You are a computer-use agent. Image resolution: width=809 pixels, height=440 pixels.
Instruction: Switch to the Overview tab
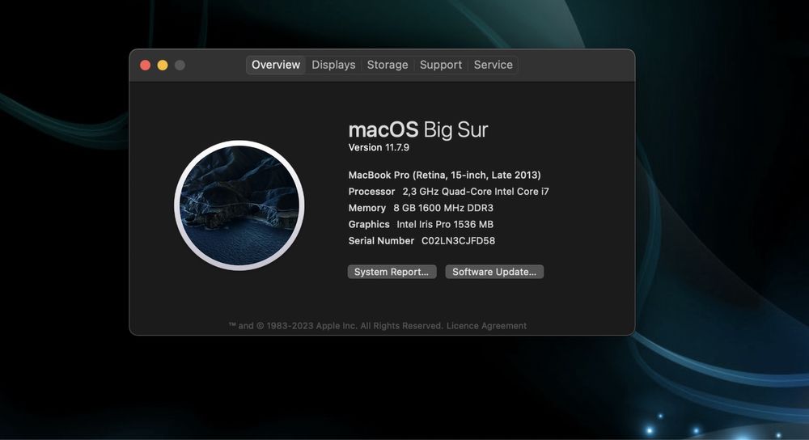point(276,65)
